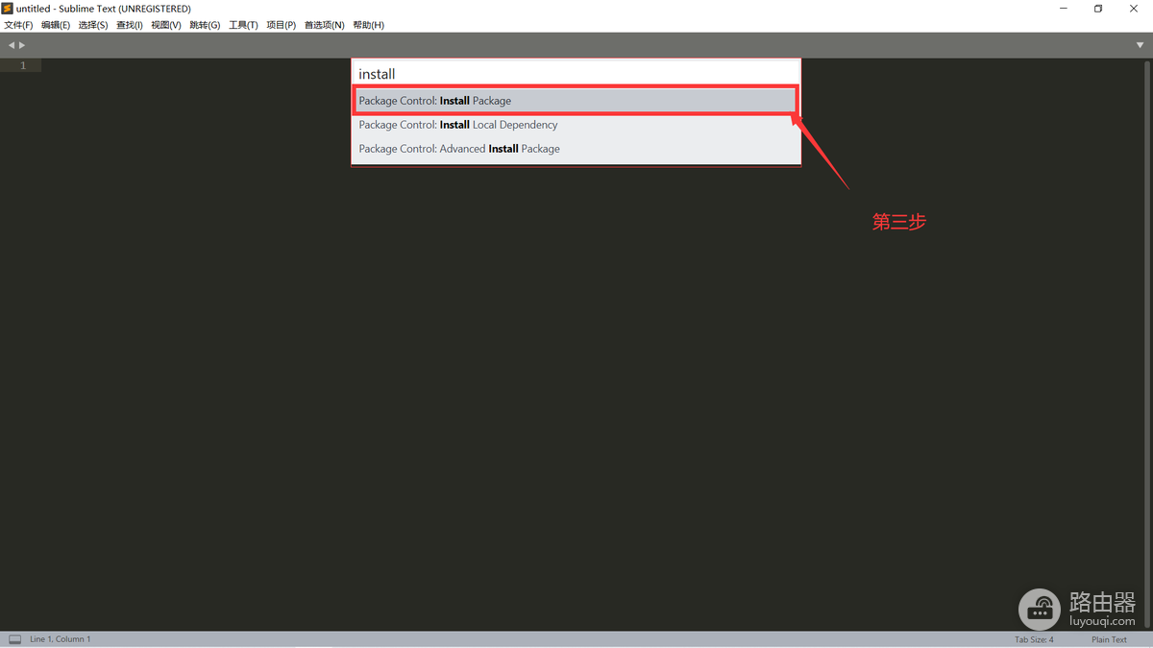Choose Package Control: Install Local Dependency
1153x648 pixels.
tap(576, 125)
